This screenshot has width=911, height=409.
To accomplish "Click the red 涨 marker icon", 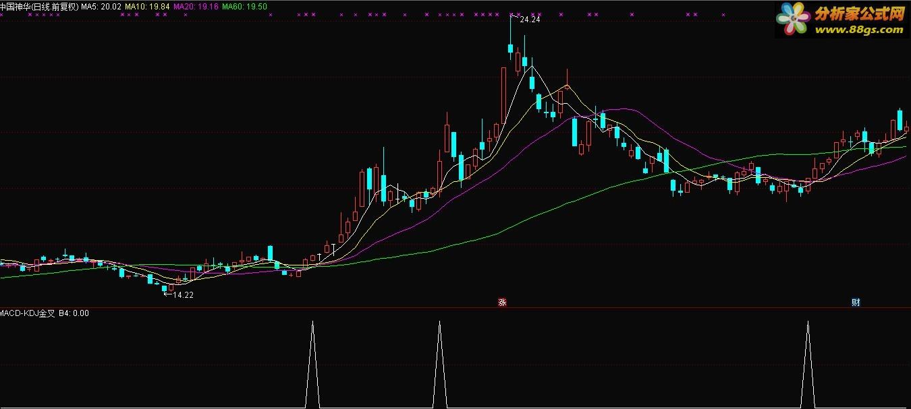I will coord(502,303).
